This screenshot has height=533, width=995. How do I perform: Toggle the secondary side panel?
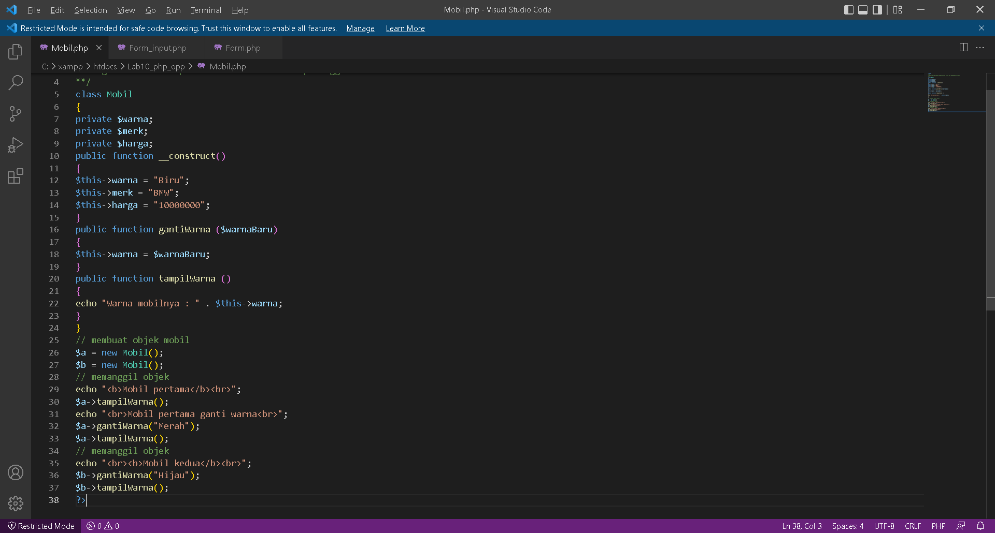click(877, 9)
